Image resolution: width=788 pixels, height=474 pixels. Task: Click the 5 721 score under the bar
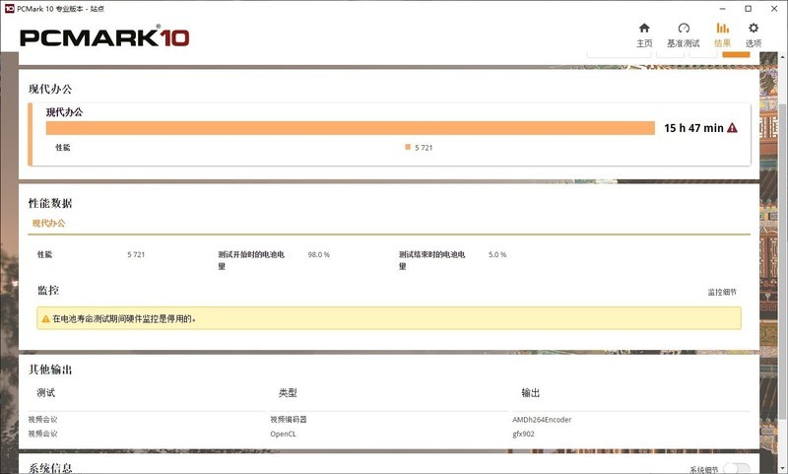[424, 147]
